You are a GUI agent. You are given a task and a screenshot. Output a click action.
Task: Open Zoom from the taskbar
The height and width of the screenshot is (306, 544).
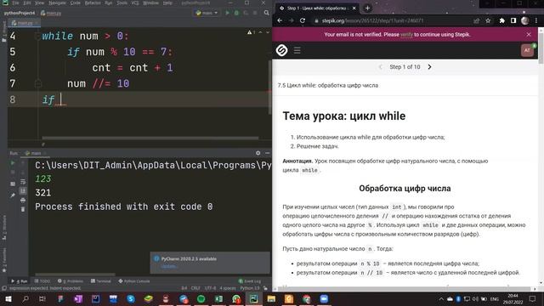pos(324,298)
